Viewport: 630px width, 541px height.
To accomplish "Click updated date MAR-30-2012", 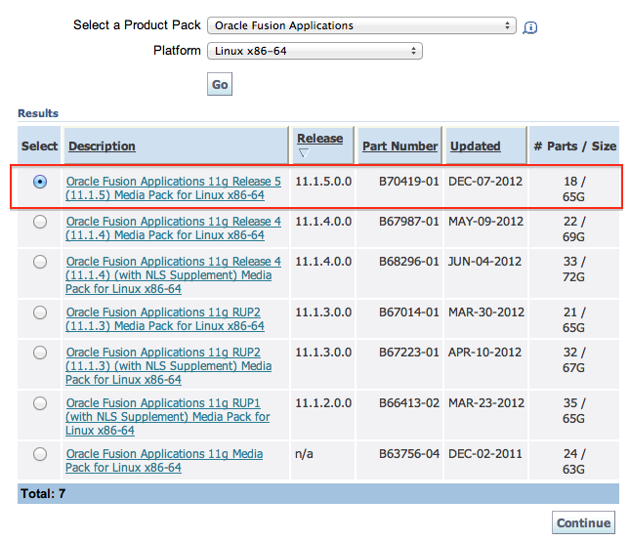I will pos(486,312).
